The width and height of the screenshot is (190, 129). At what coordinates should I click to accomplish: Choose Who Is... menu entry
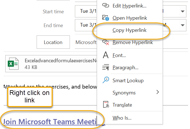click(130, 118)
